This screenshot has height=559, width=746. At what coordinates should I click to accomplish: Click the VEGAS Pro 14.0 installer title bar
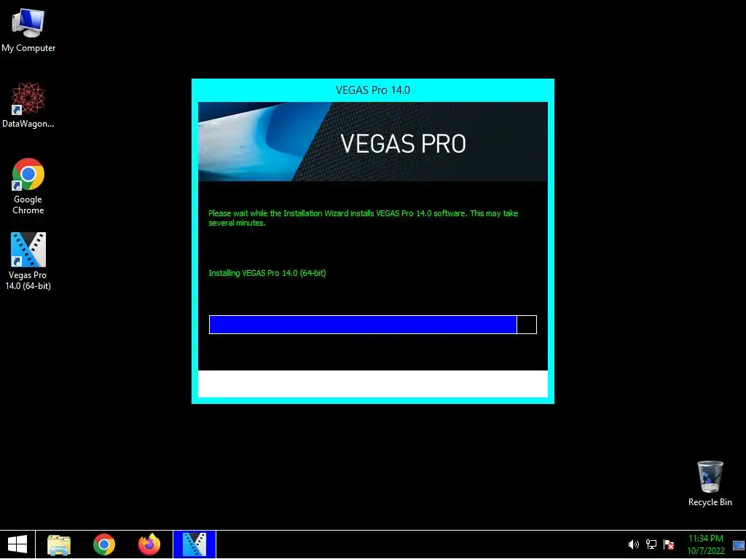373,90
